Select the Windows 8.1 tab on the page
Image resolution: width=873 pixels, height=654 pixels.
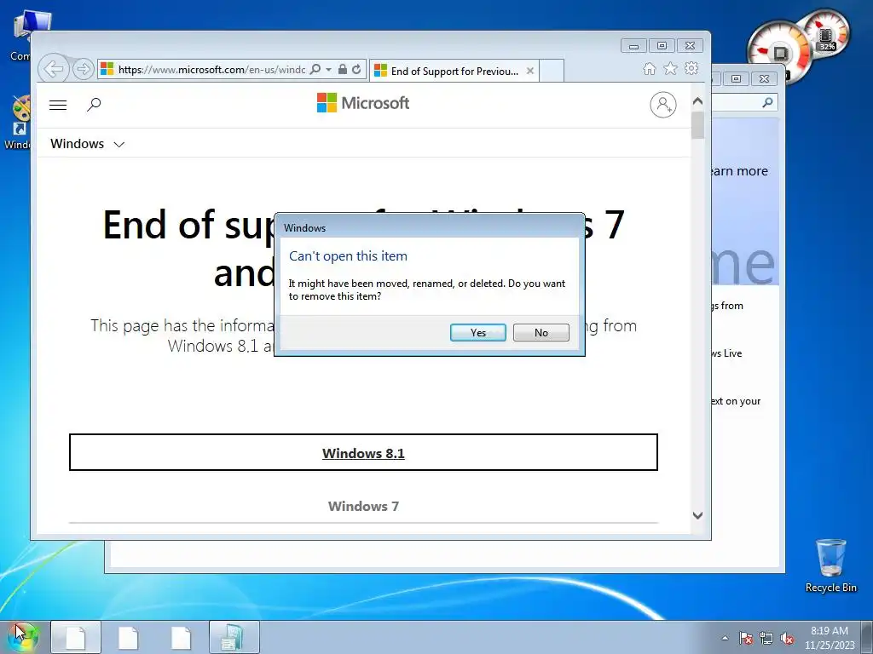click(363, 453)
